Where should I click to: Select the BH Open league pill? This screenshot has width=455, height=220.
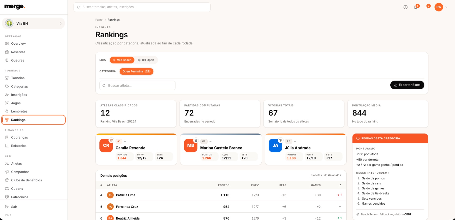tap(146, 60)
